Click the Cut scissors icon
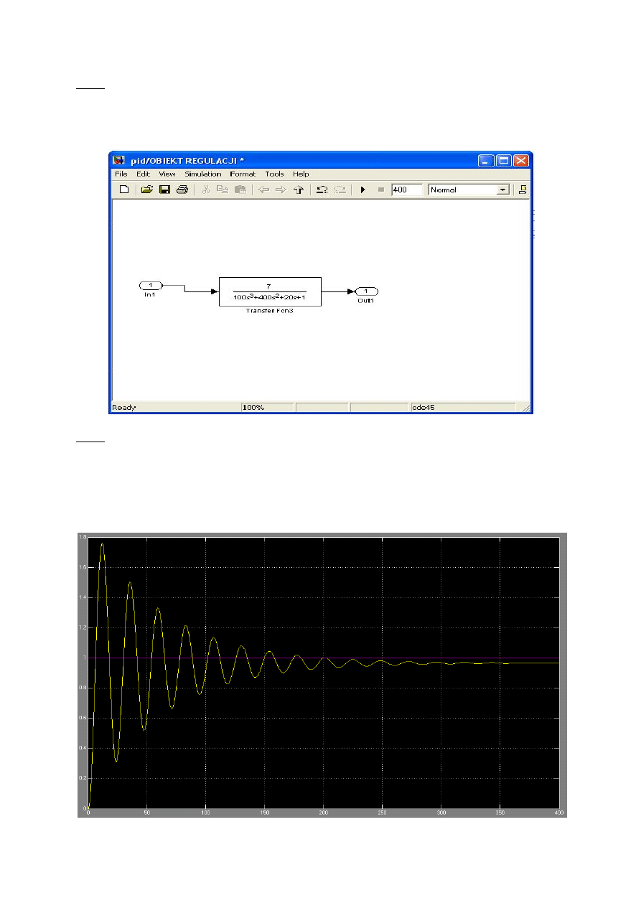This screenshot has height=906, width=641. pos(205,190)
